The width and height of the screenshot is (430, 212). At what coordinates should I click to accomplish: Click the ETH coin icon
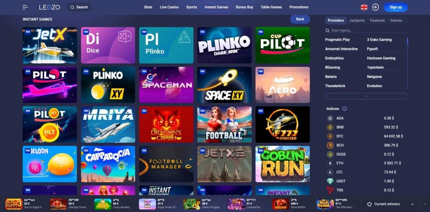pyautogui.click(x=330, y=163)
